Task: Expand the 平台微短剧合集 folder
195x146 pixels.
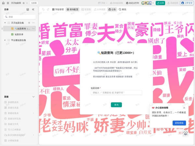Action: [x=5, y=40]
